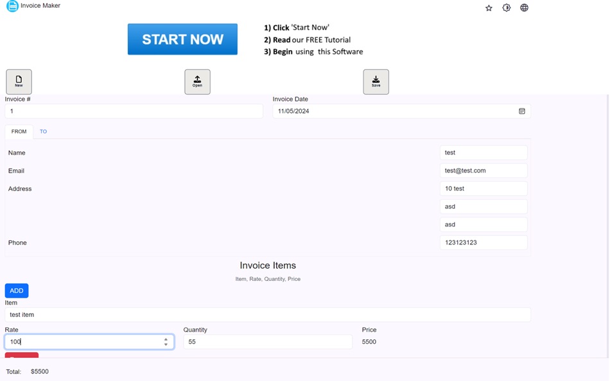
Task: Click the Name field containing test
Action: [x=484, y=153]
